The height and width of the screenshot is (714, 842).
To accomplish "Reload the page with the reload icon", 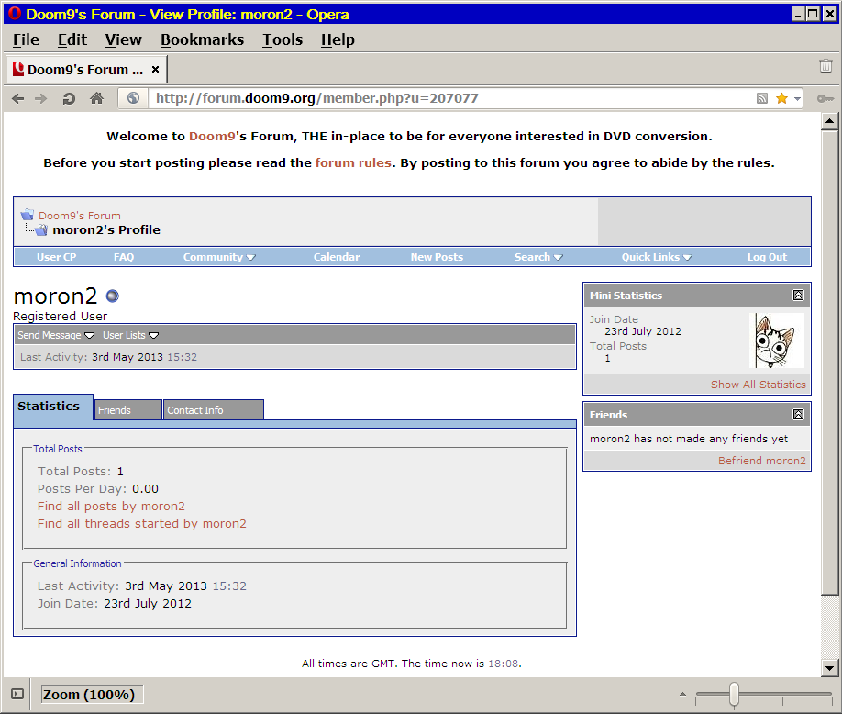I will coord(69,98).
